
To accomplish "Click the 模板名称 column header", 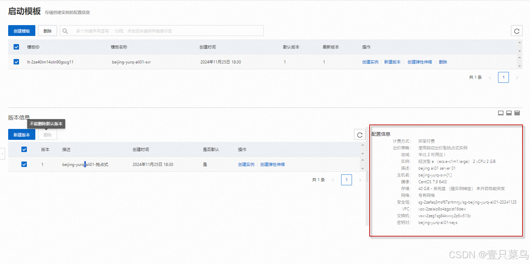I will point(119,47).
